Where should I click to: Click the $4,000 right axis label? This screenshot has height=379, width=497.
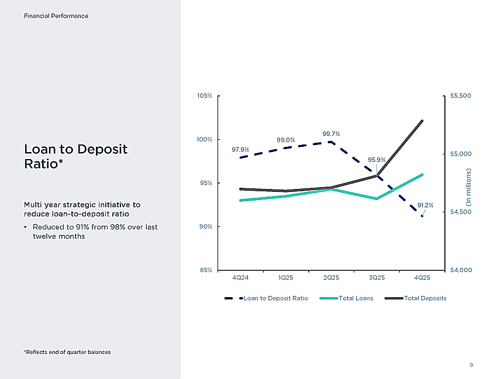point(461,270)
